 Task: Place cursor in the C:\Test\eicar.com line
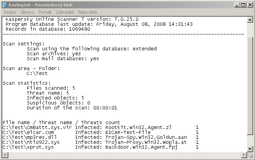[x=100, y=132]
